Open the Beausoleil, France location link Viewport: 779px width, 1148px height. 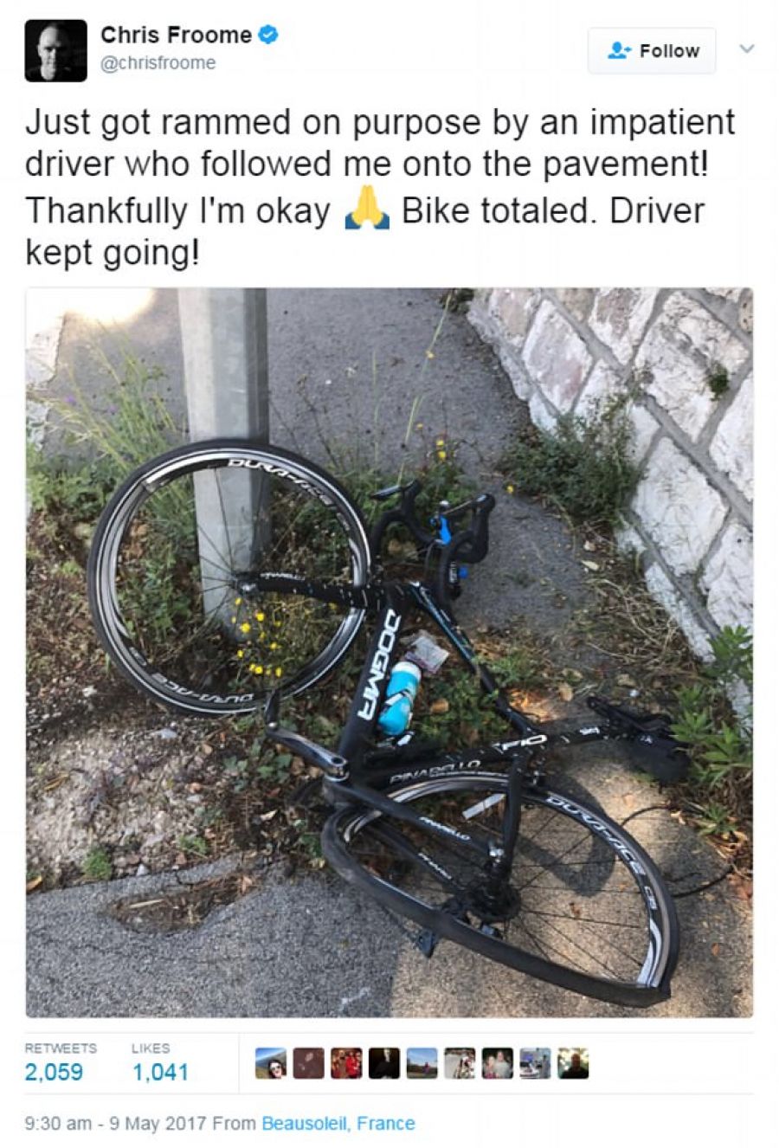[338, 1123]
